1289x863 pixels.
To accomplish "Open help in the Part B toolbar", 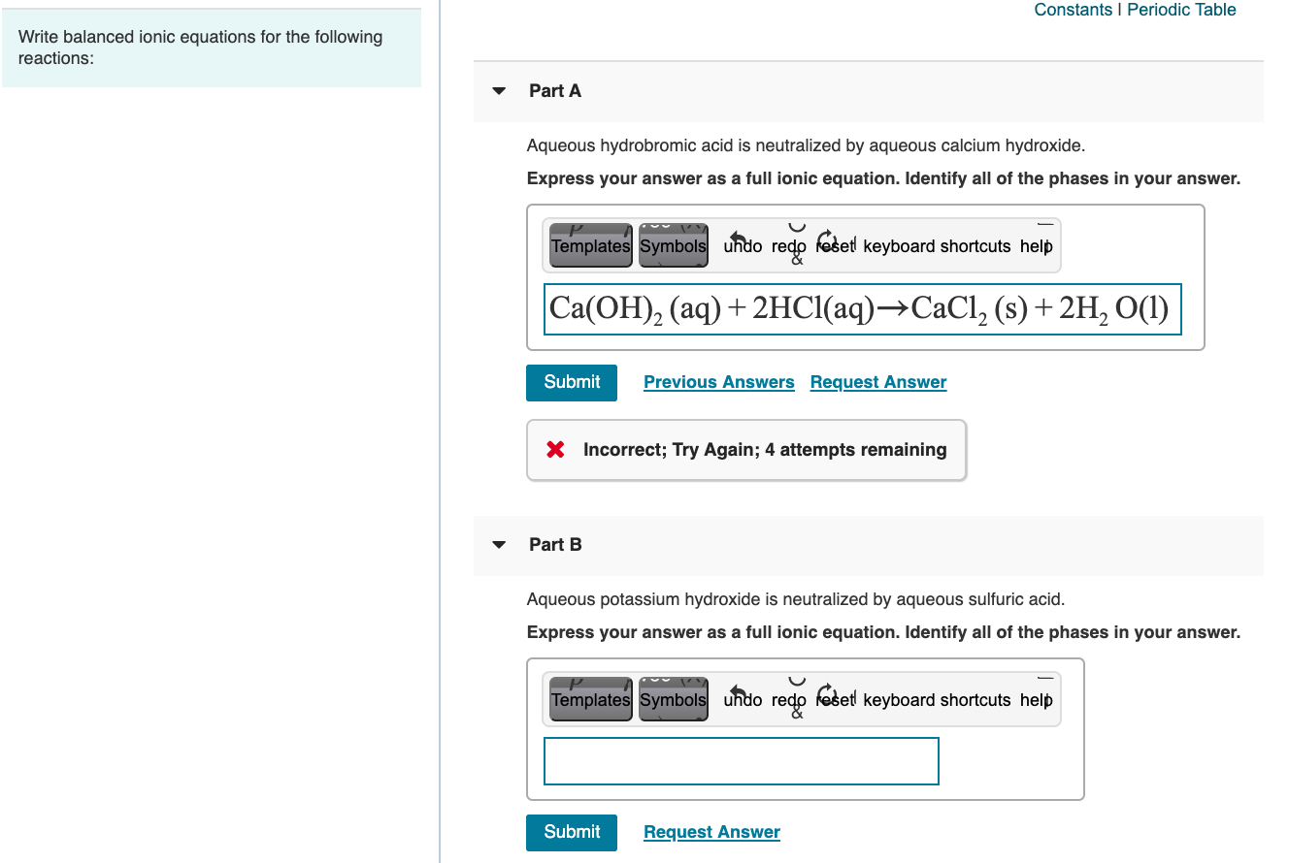I will tap(1037, 699).
